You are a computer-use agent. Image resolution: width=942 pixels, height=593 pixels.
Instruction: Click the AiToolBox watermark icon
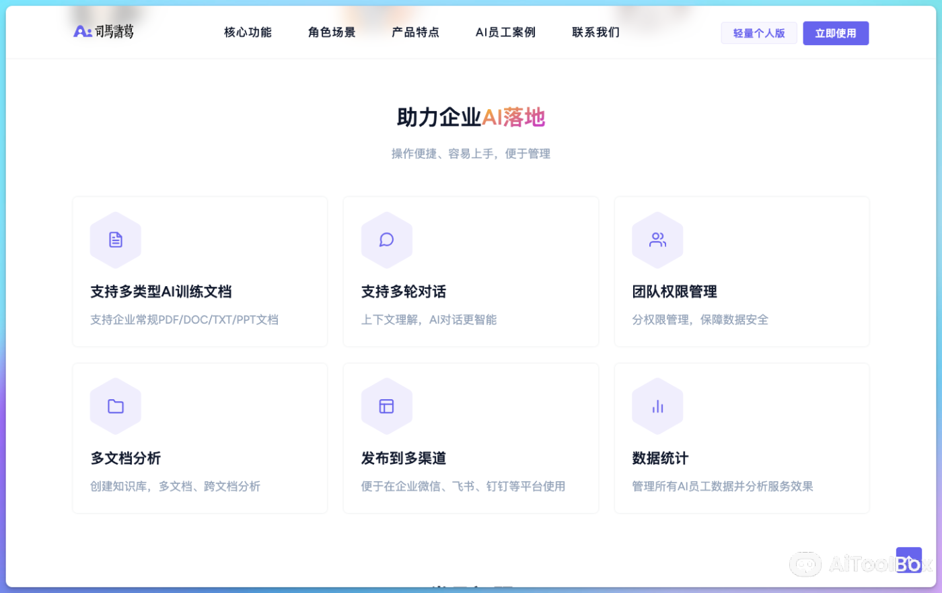(x=805, y=564)
